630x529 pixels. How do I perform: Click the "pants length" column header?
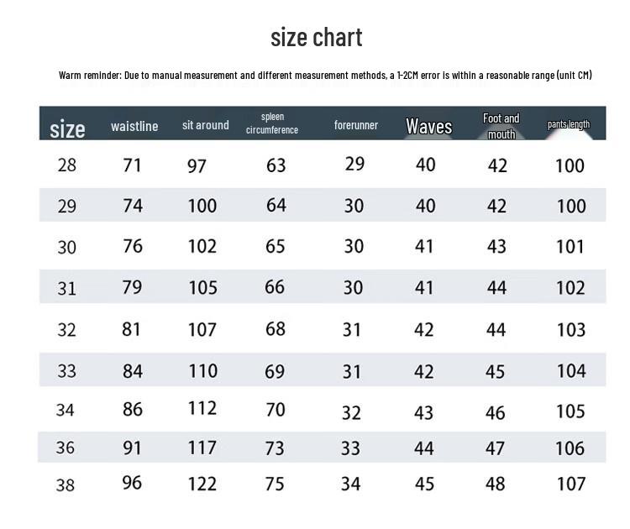569,125
